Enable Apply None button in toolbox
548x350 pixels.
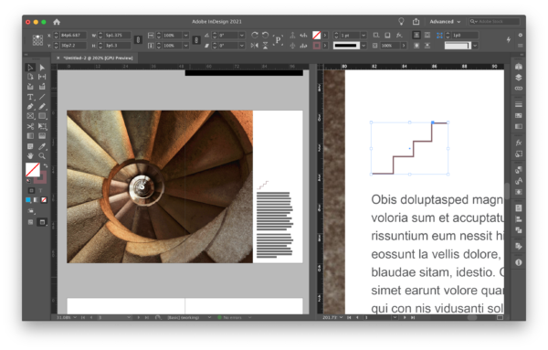pyautogui.click(x=44, y=200)
